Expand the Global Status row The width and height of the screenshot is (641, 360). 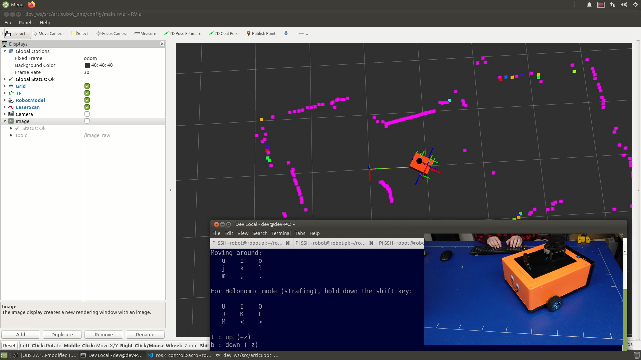click(5, 79)
